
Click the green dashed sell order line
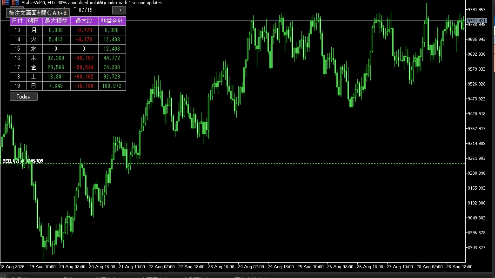253,164
